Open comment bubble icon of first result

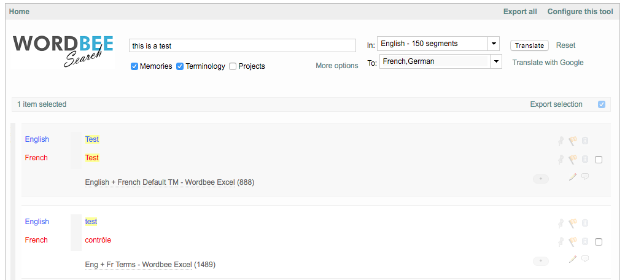(585, 177)
